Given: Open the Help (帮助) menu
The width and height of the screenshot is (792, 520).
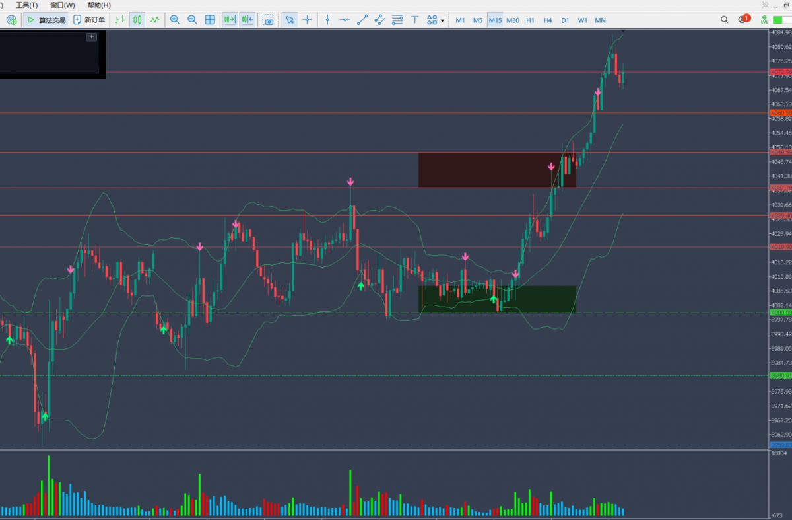Looking at the screenshot, I should click(99, 5).
